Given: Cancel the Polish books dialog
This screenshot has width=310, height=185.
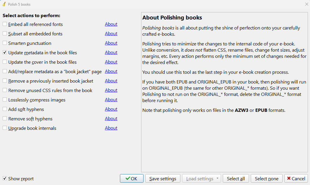Looking at the screenshot, I should coord(296,179).
